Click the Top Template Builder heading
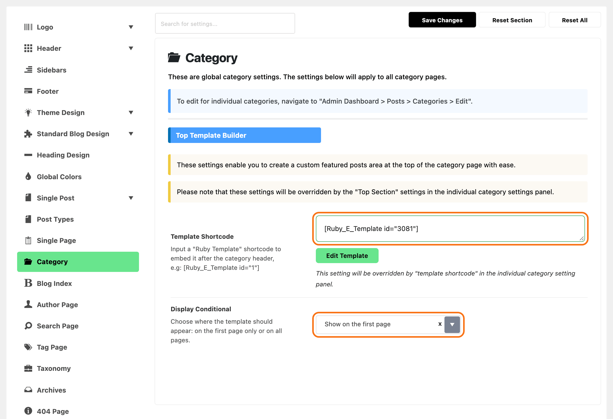 click(245, 135)
